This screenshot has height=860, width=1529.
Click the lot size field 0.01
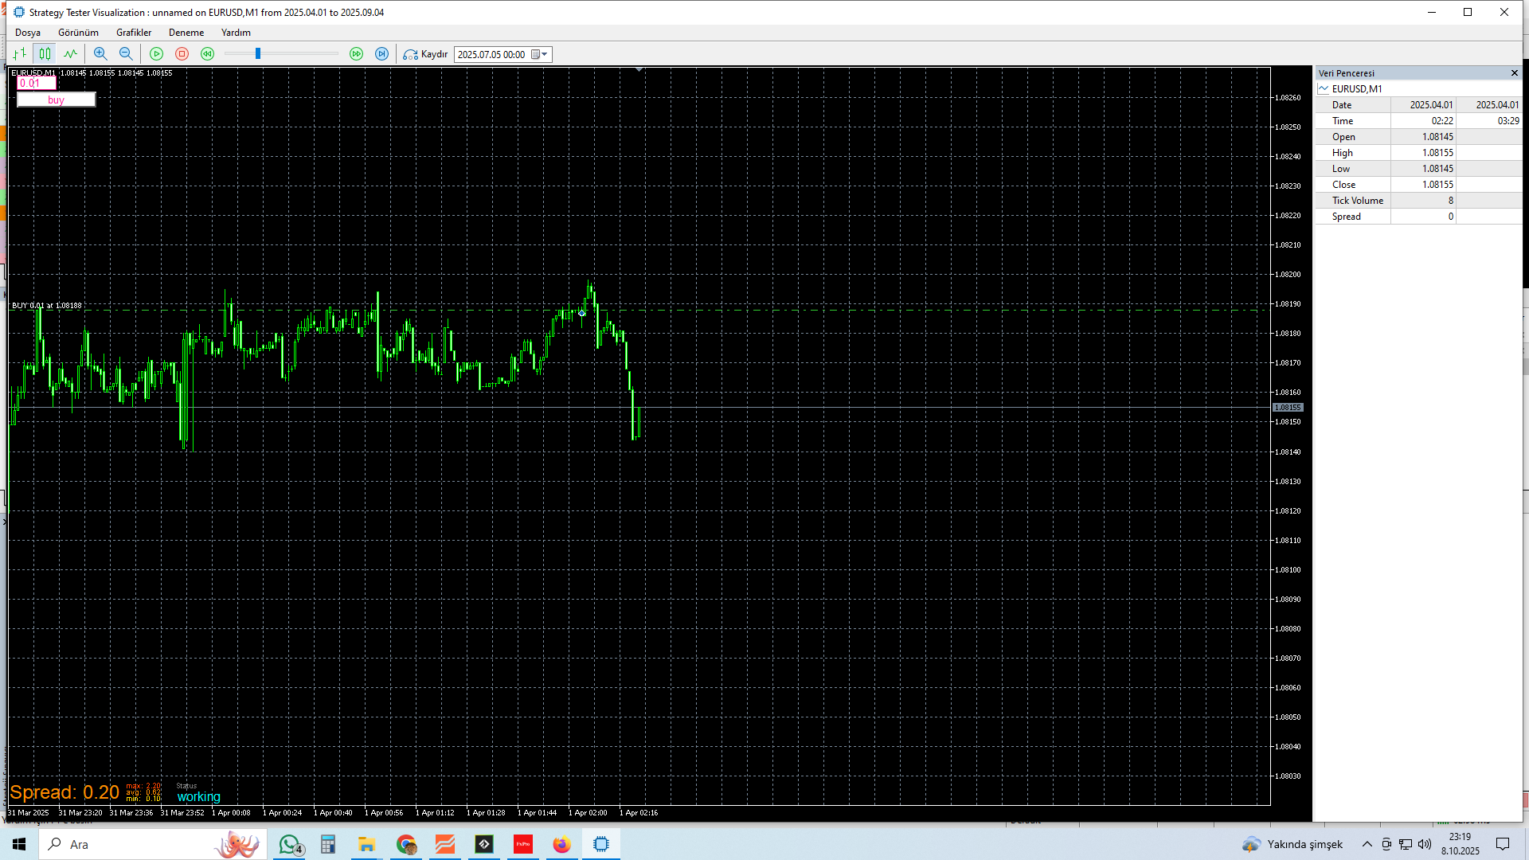[37, 84]
